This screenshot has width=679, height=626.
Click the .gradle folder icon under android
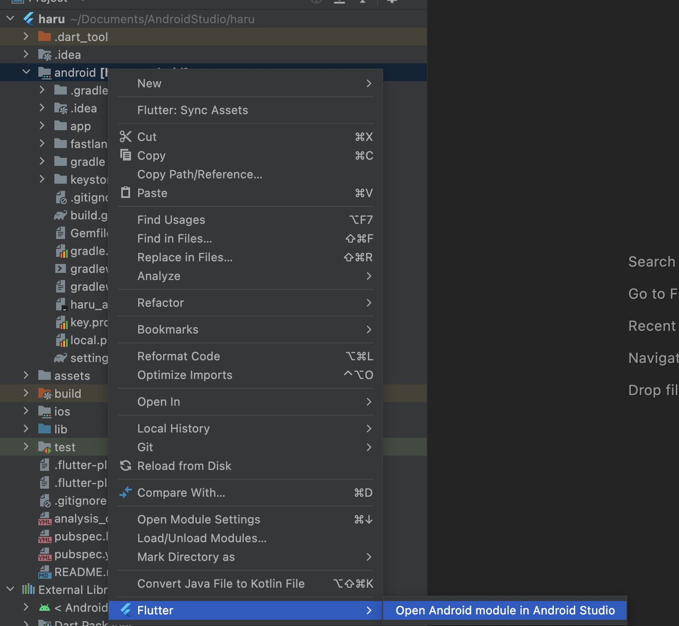61,90
